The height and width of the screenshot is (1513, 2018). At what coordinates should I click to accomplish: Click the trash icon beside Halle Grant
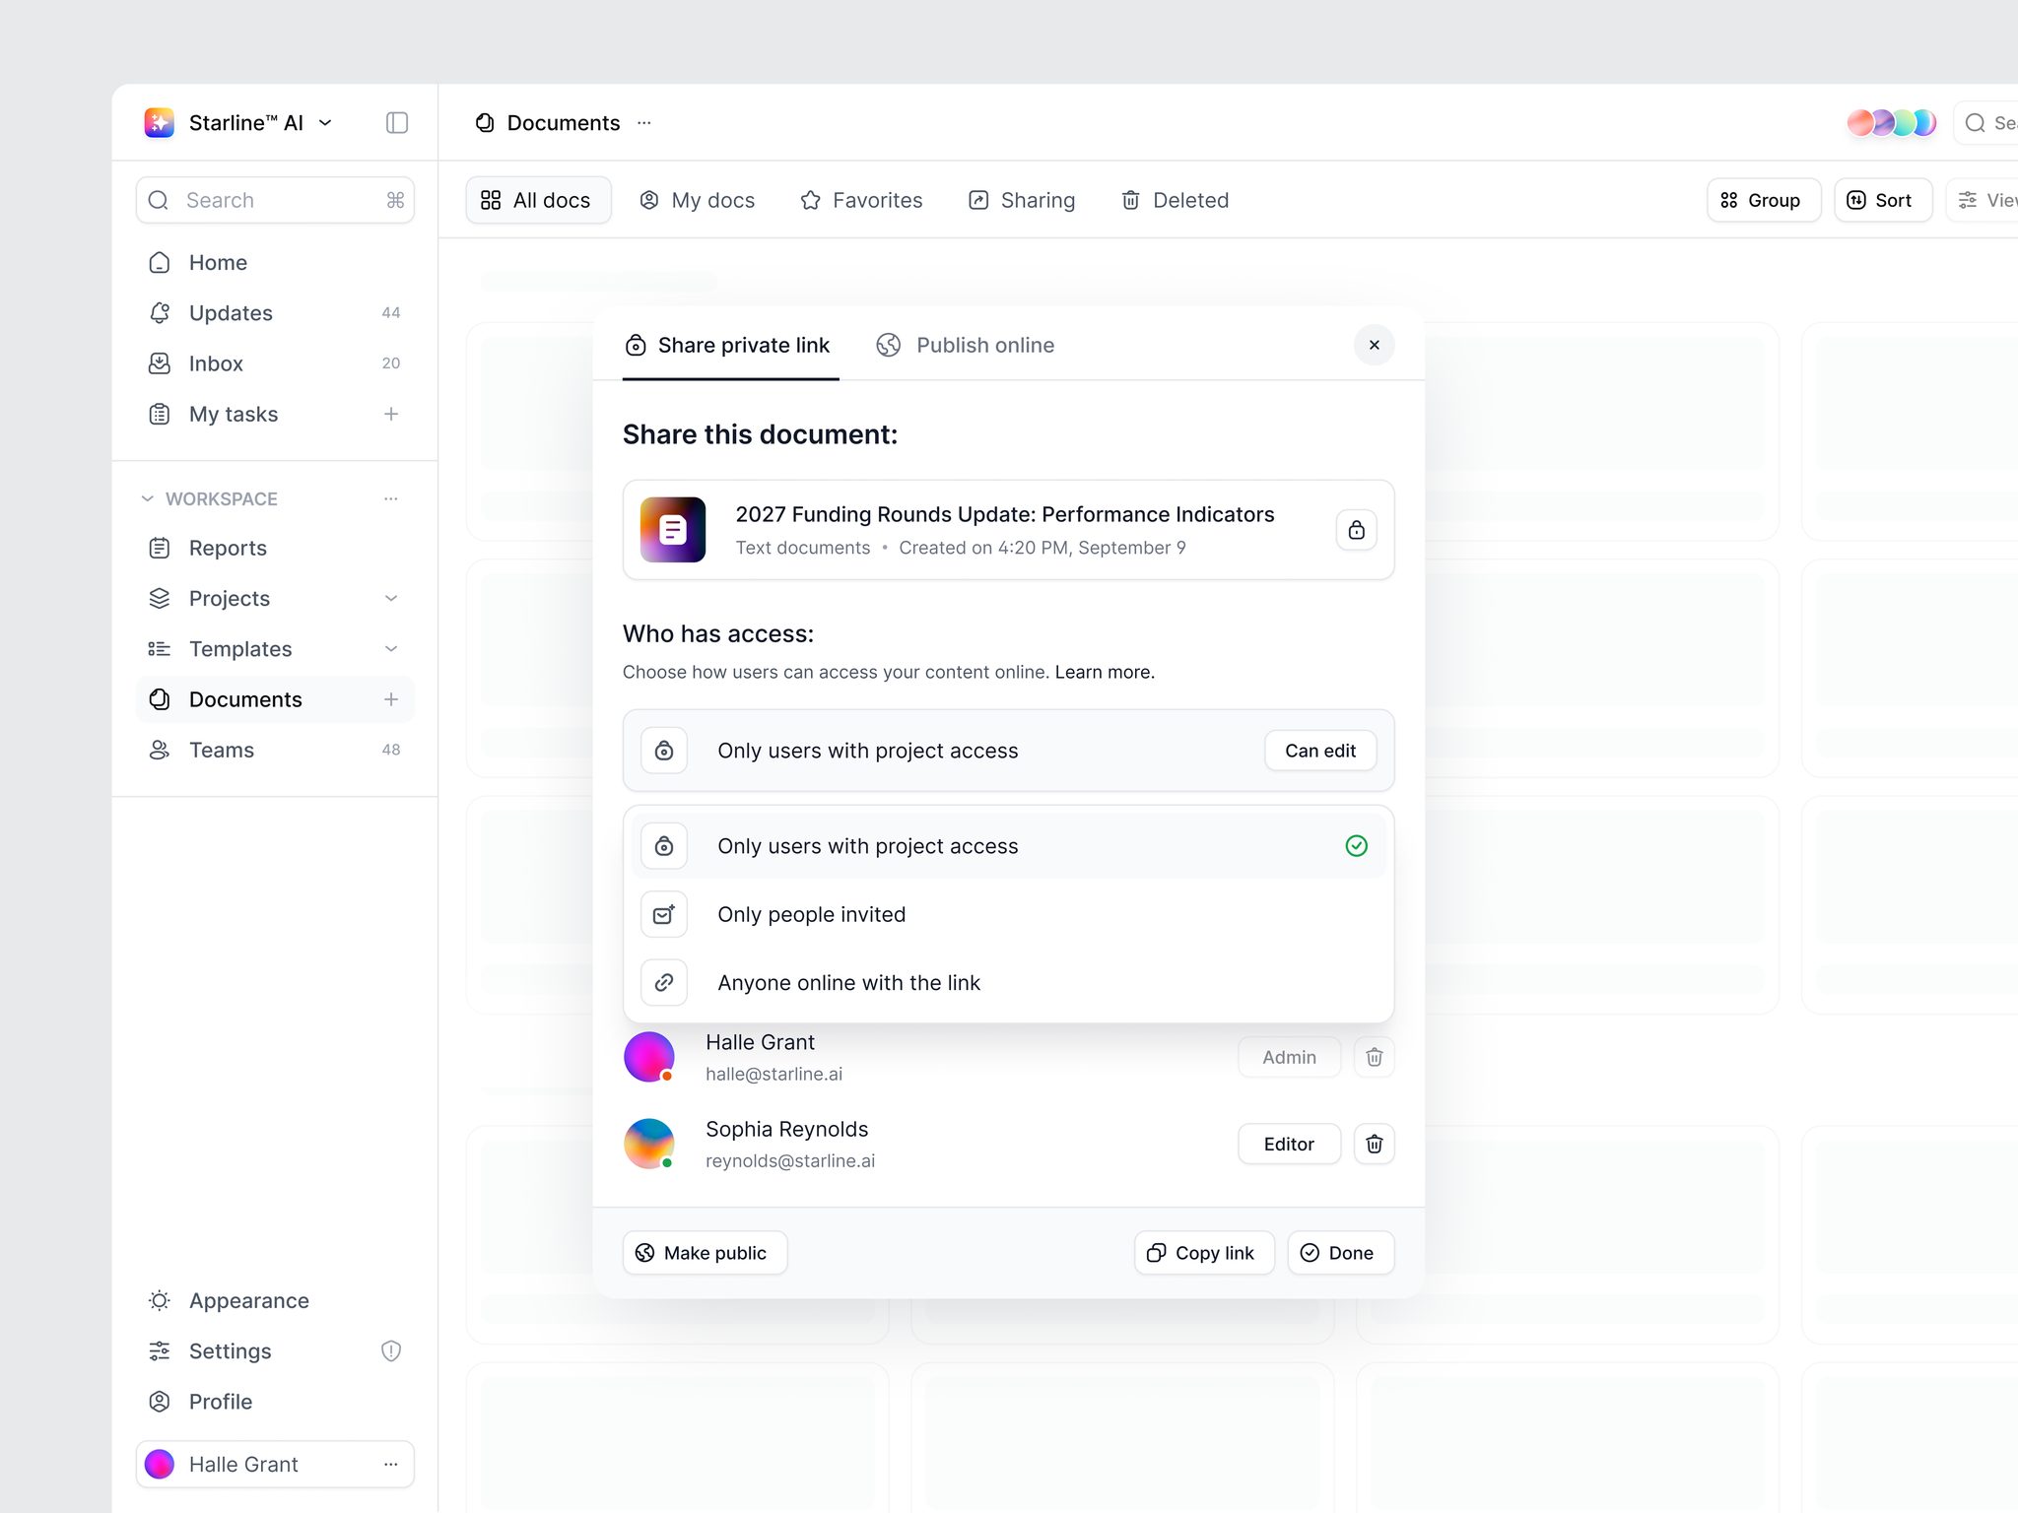pos(1374,1057)
